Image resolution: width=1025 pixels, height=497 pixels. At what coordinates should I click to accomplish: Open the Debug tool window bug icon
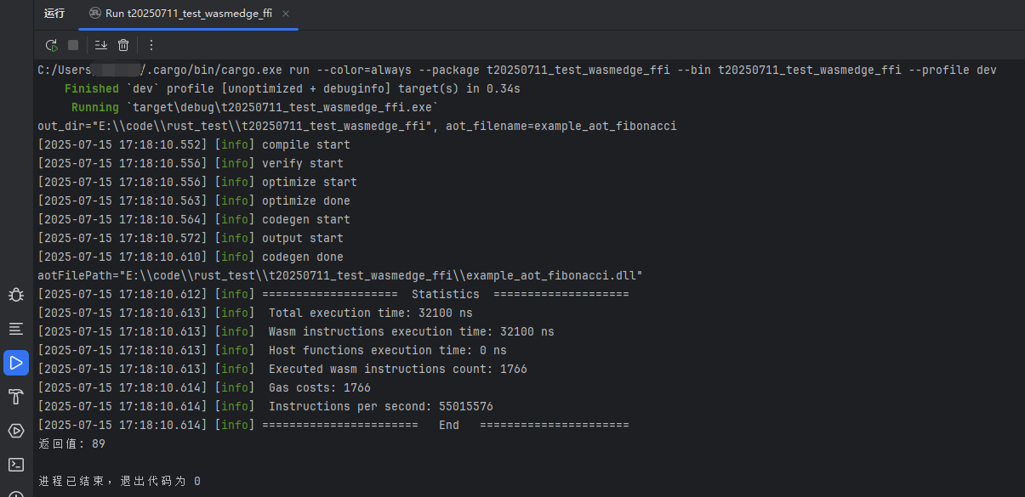pyautogui.click(x=16, y=295)
